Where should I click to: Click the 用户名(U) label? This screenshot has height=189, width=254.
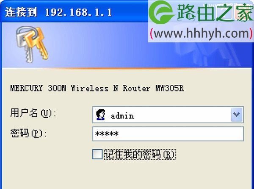33,113
